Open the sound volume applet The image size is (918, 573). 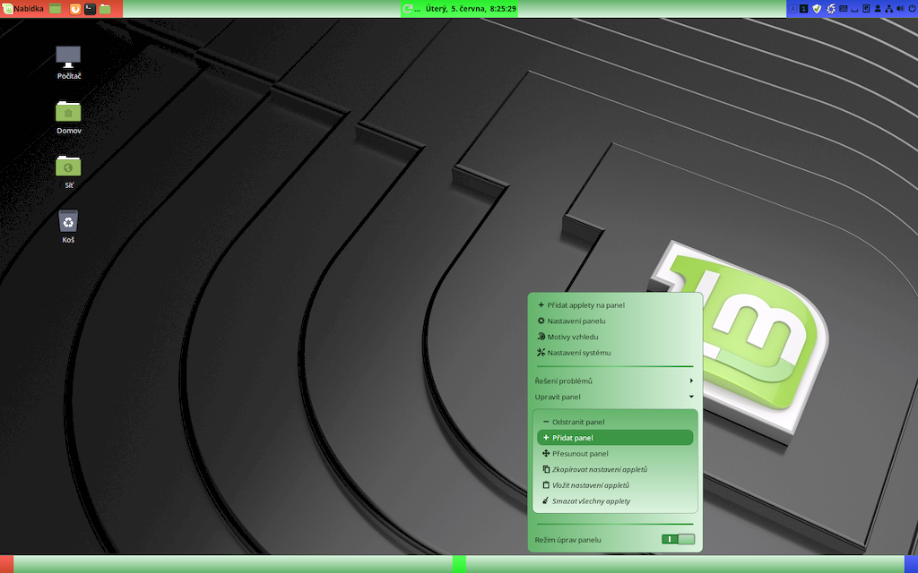click(900, 9)
